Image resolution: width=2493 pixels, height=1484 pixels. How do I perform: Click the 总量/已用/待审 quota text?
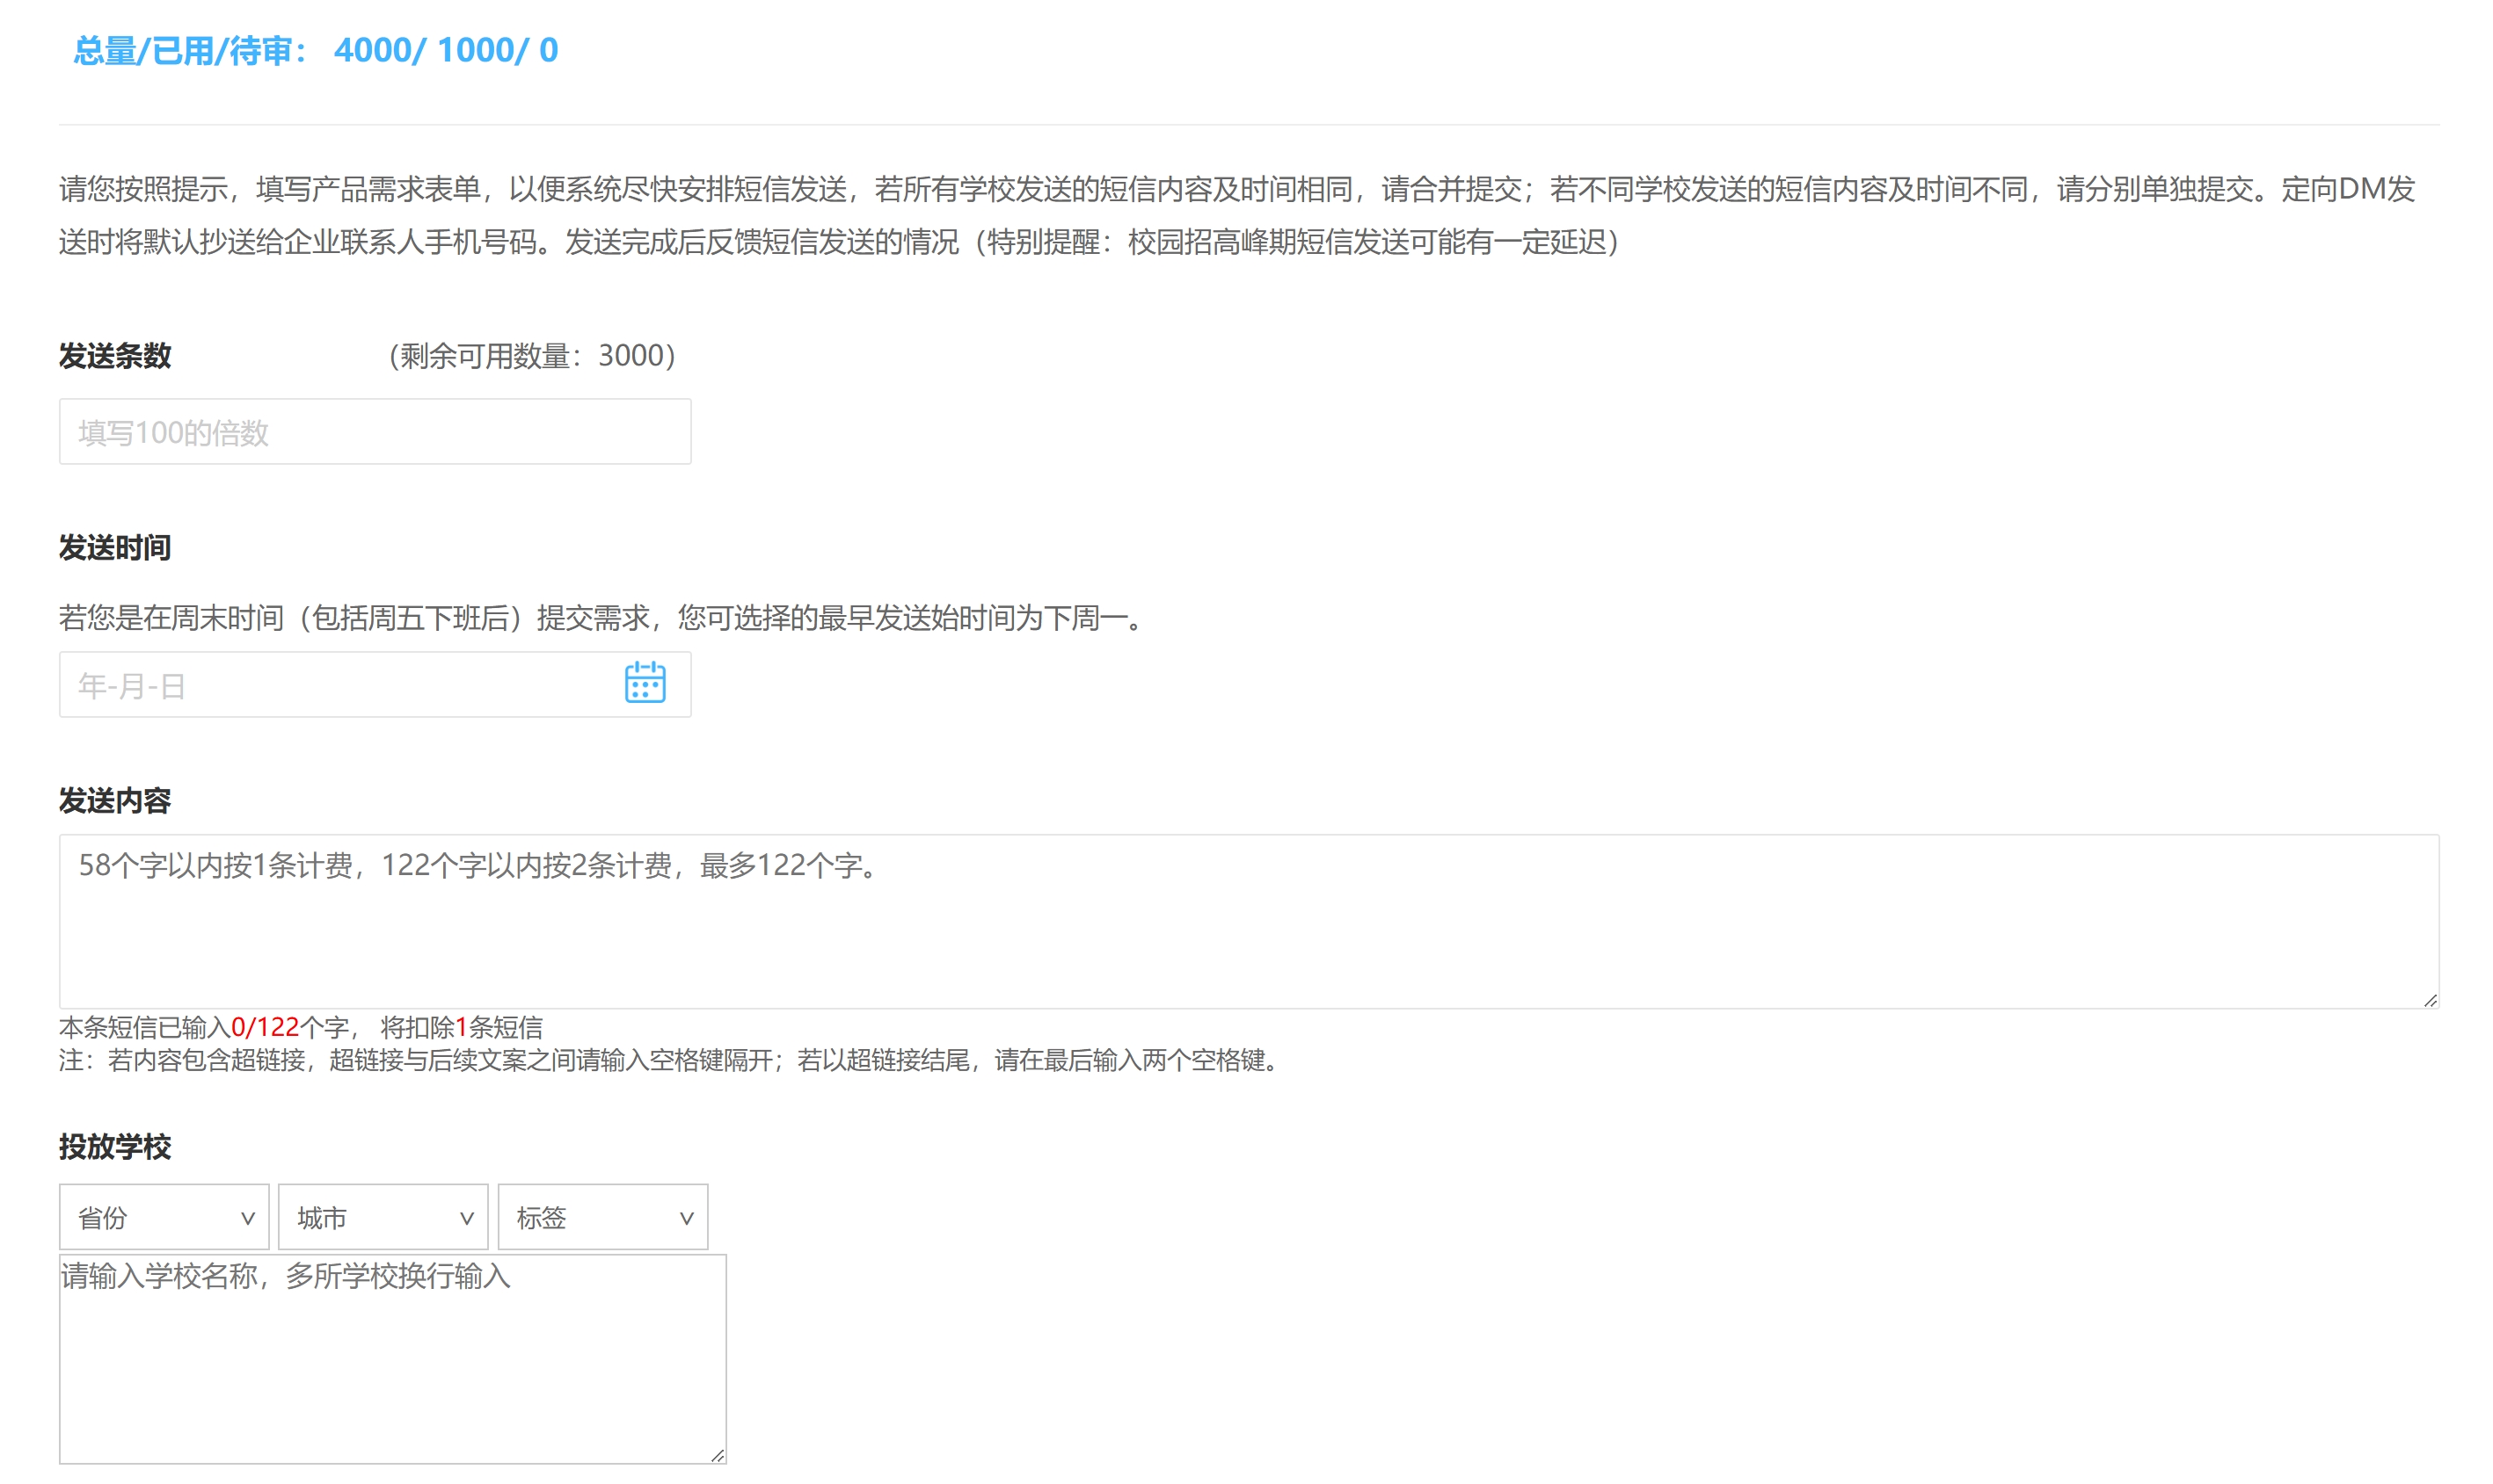click(x=316, y=50)
